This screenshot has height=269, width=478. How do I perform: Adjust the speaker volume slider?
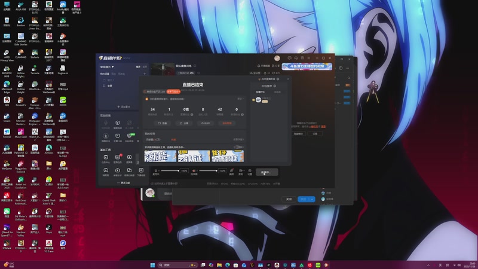208,171
